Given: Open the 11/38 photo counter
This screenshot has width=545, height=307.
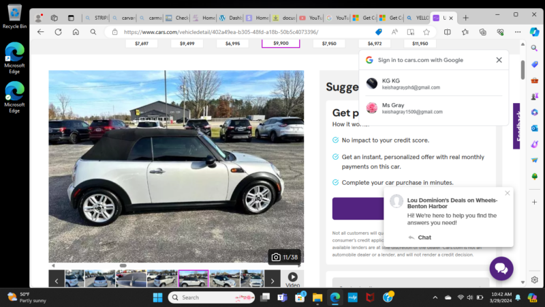Looking at the screenshot, I should pos(284,257).
